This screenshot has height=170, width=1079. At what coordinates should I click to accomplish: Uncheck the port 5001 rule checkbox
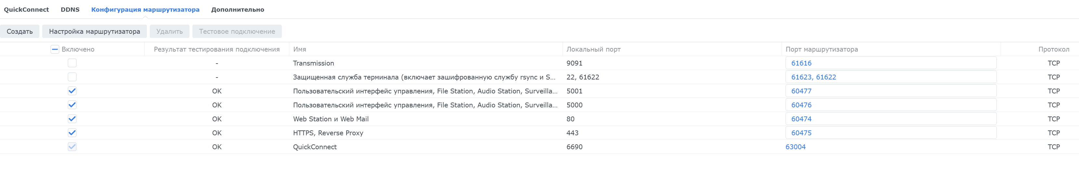pyautogui.click(x=72, y=91)
